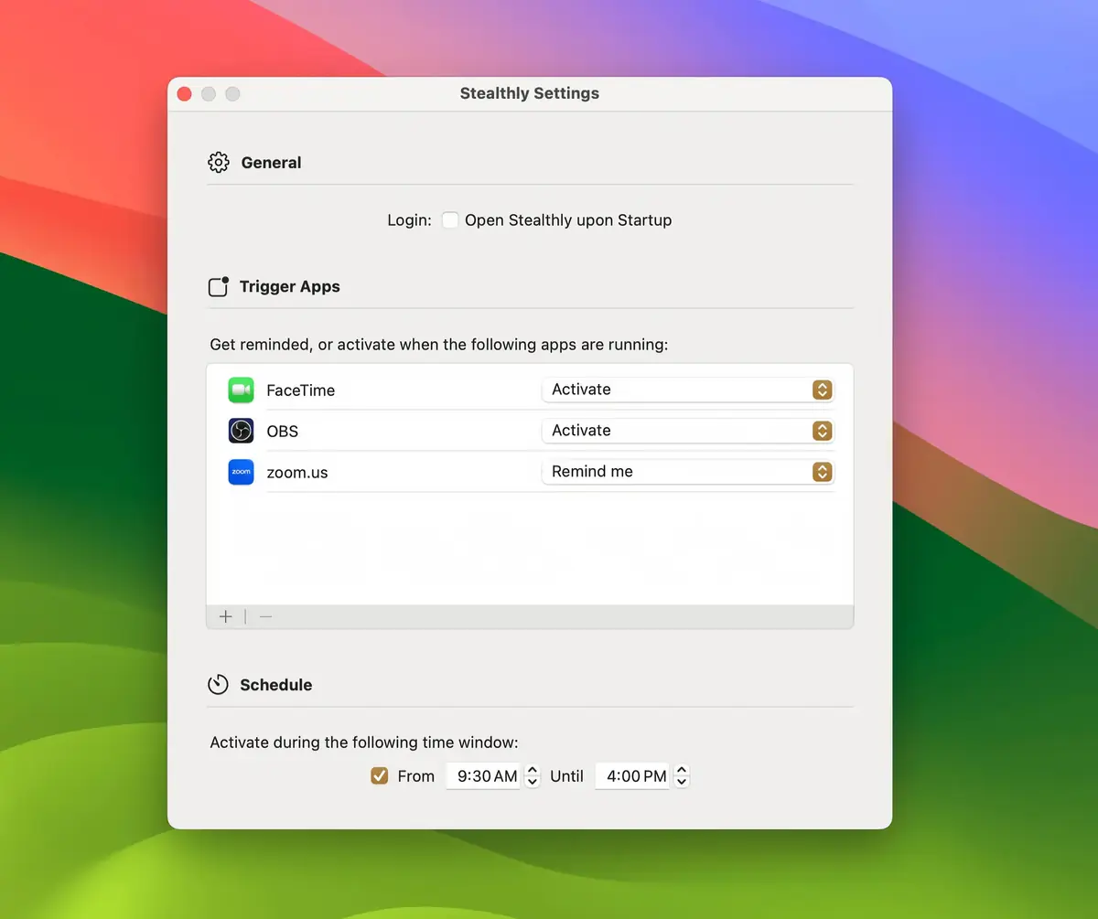
Task: Click the FaceTime app icon
Action: pos(241,390)
